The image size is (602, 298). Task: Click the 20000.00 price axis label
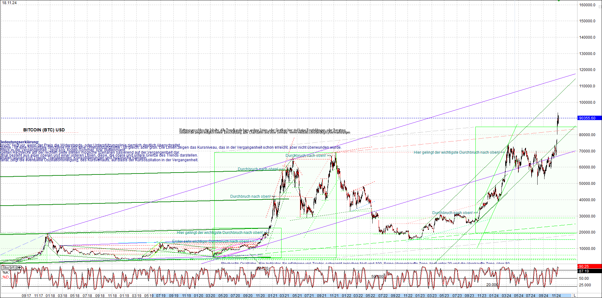[x=587, y=232]
